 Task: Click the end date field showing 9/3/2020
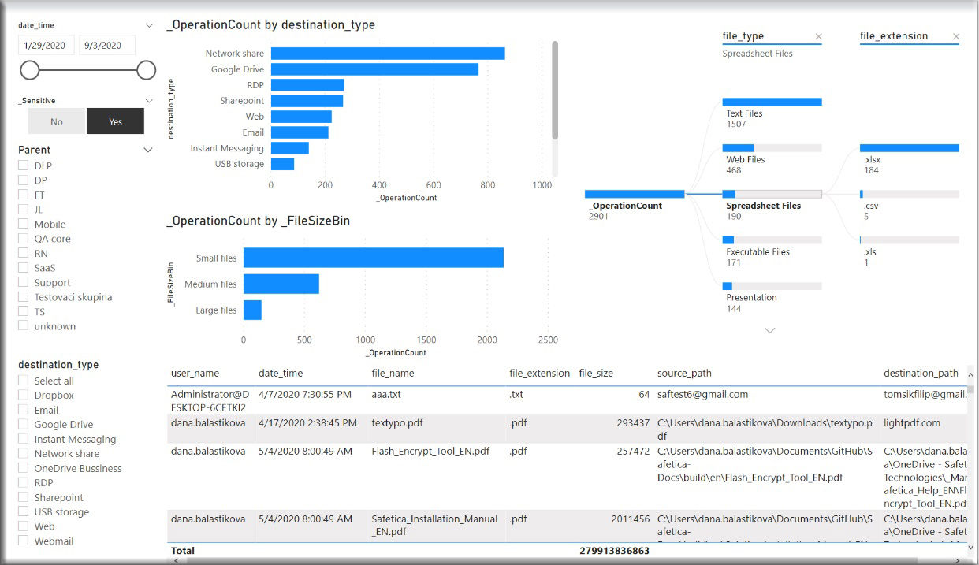107,46
